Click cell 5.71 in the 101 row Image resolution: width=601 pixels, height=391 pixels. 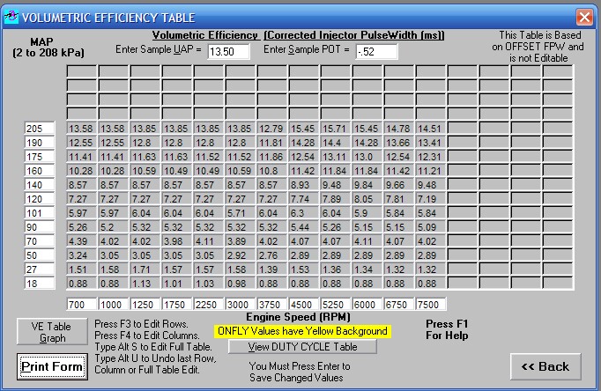click(x=241, y=213)
